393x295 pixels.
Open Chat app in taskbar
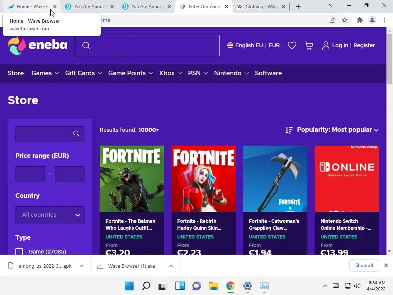point(196,286)
